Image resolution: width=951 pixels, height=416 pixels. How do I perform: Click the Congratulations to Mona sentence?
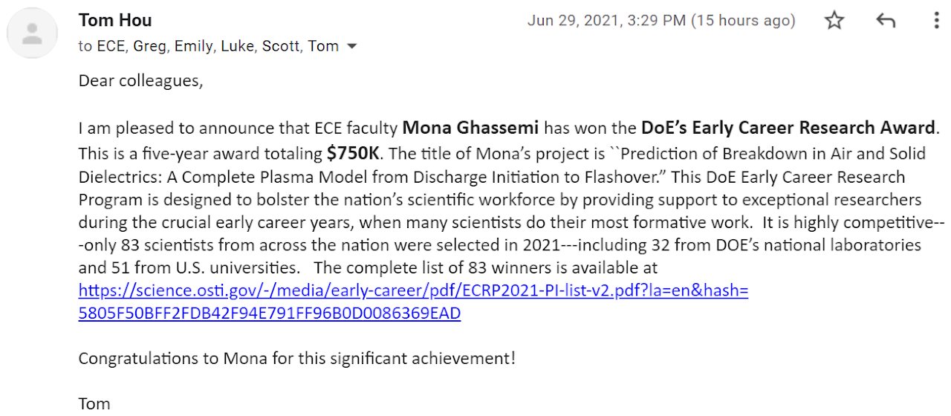pos(296,358)
